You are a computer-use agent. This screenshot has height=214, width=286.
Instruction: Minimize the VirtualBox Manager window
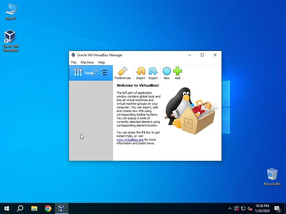[190, 55]
